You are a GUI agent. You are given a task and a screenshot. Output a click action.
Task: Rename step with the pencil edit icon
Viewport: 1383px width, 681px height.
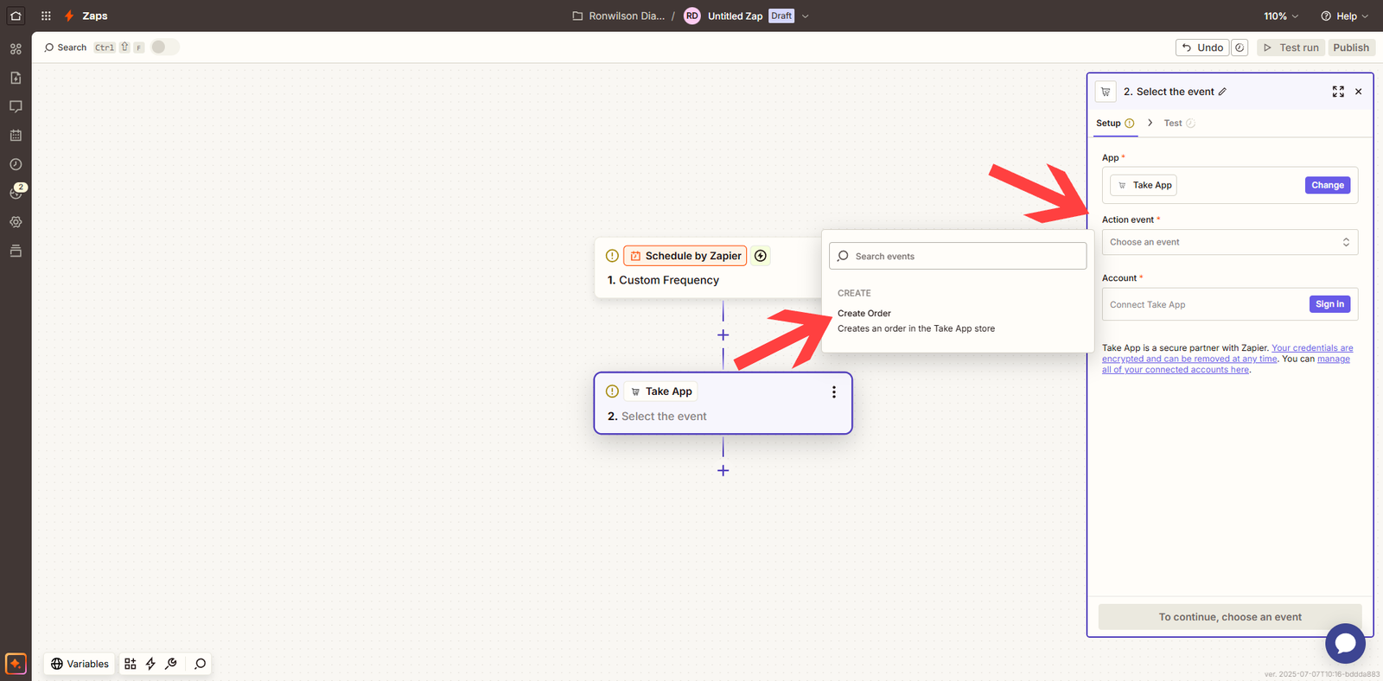click(x=1222, y=92)
